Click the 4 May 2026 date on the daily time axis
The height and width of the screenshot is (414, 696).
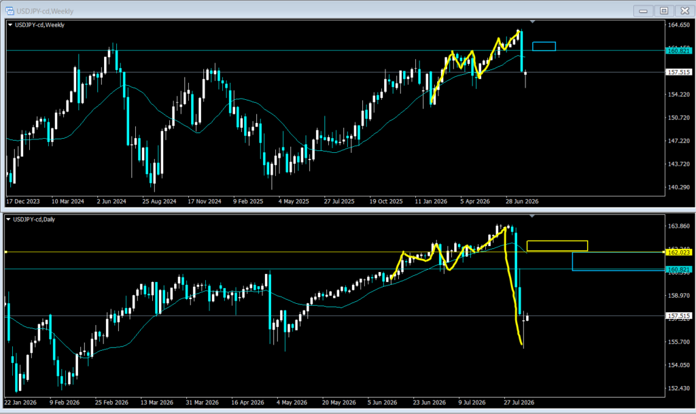(x=292, y=402)
